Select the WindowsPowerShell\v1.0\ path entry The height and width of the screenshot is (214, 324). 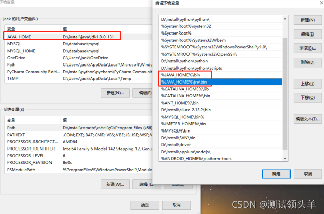(x=221, y=47)
